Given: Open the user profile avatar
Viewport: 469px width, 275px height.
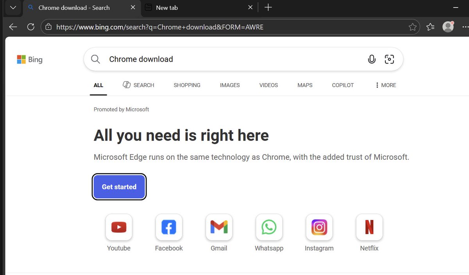Looking at the screenshot, I should pos(448,27).
